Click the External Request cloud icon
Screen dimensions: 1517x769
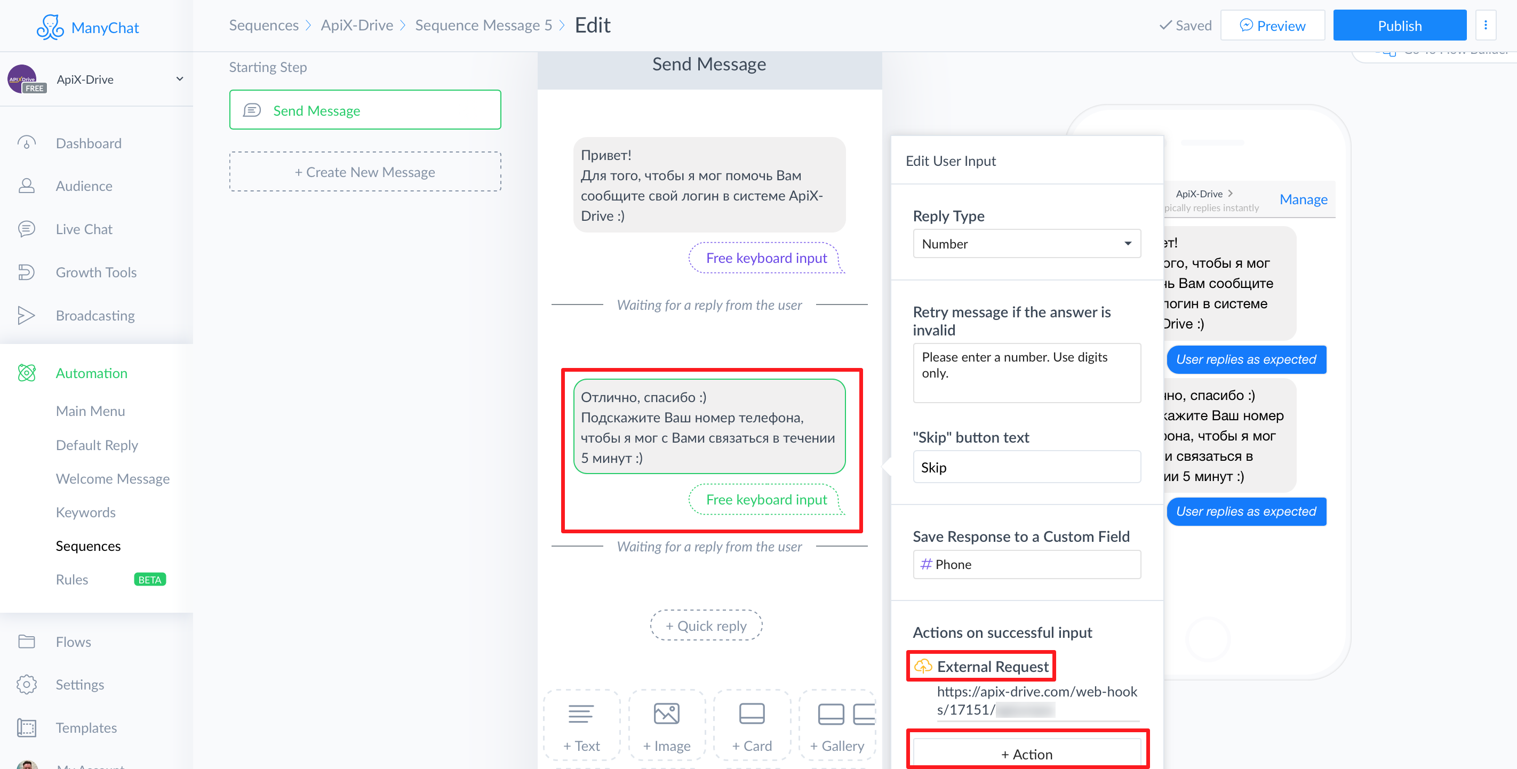[923, 666]
